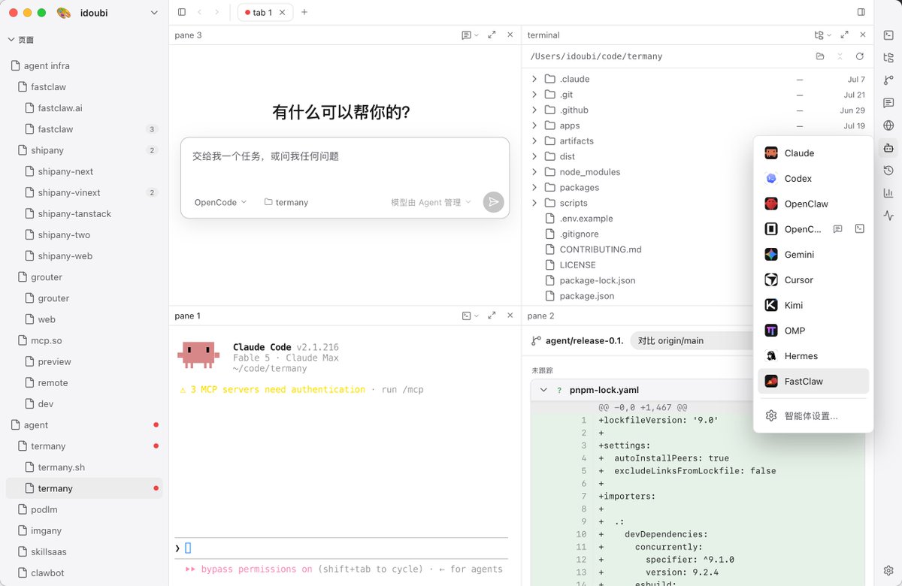Click the termany folder button in chat box
Screen dimensions: 902x586
[286, 202]
